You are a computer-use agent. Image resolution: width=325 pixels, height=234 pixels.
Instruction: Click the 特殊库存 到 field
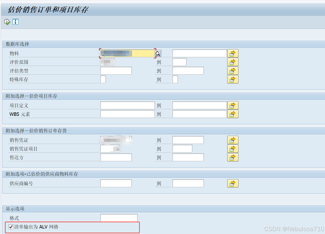pos(175,79)
